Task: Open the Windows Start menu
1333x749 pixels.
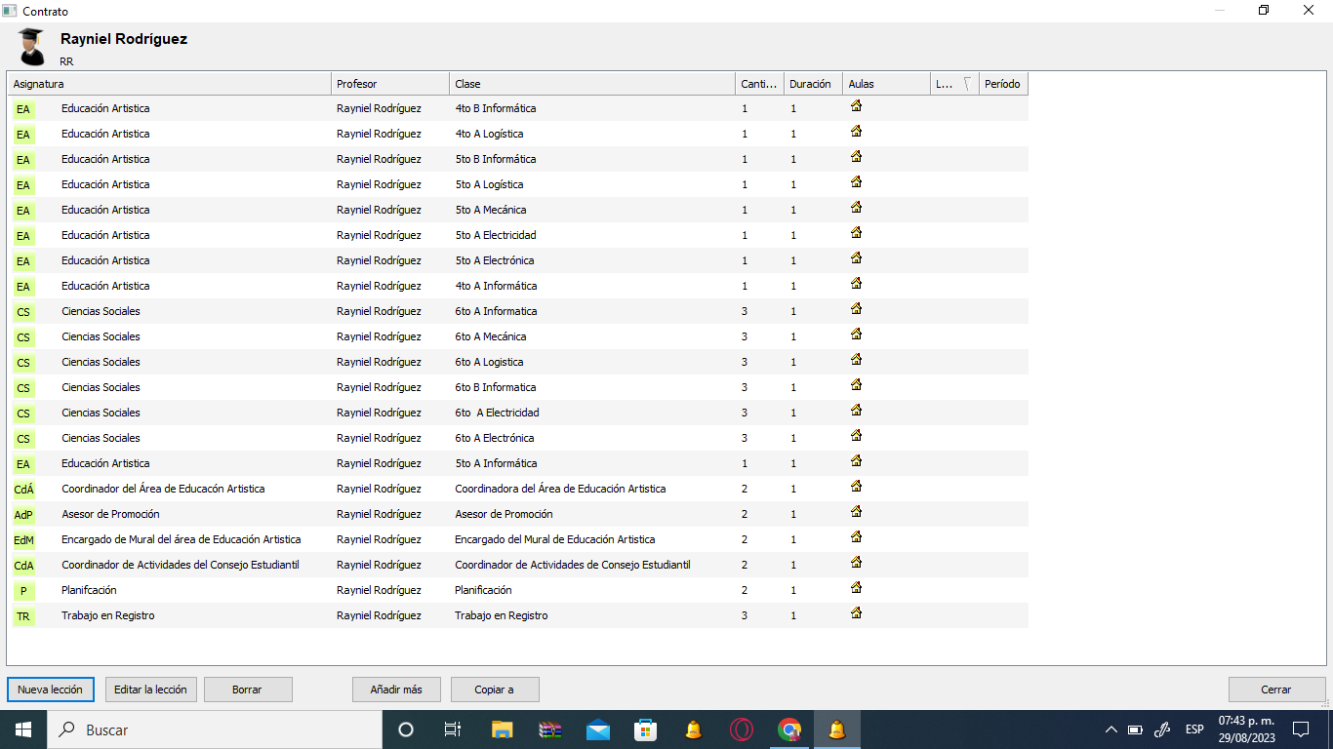Action: coord(22,729)
